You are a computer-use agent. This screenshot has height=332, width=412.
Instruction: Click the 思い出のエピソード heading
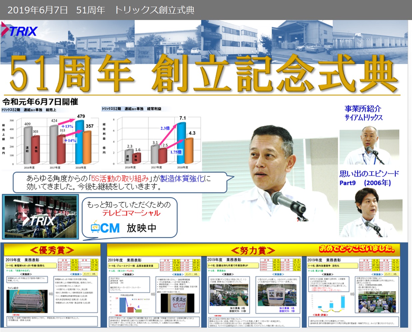point(369,174)
